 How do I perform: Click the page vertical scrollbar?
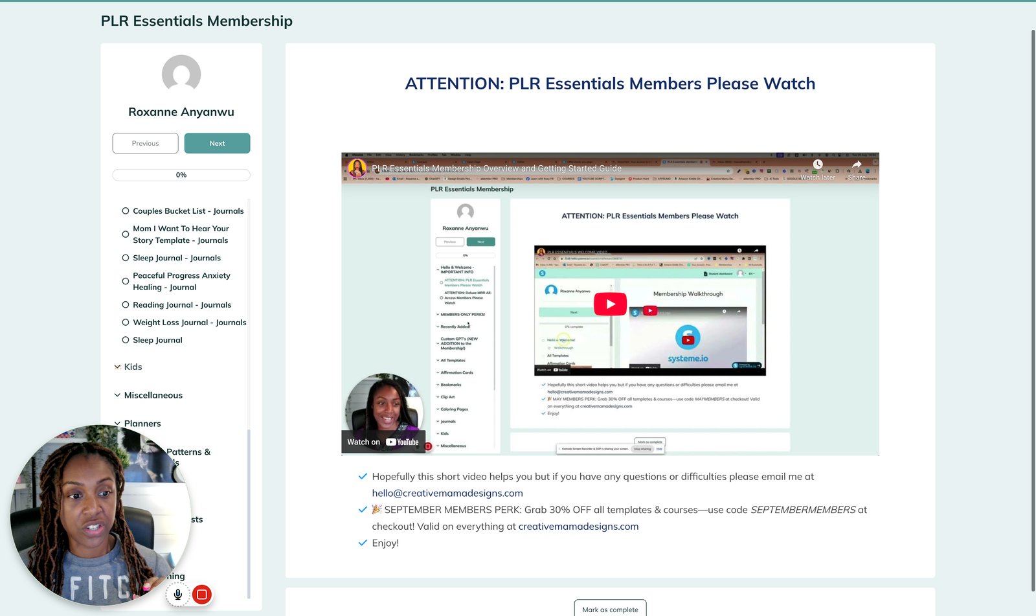(x=1033, y=311)
